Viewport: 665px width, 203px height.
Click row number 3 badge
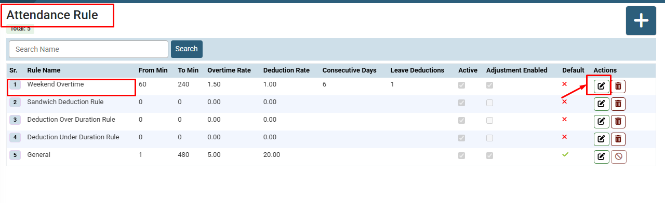(x=15, y=120)
